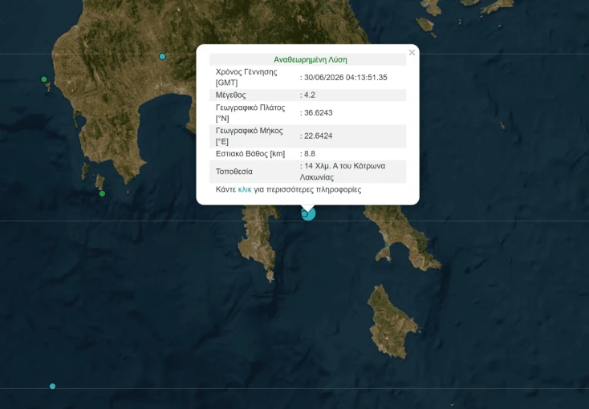Image resolution: width=589 pixels, height=409 pixels.
Task: Click the 'Τοποθεσία' label
Action: 234,172
